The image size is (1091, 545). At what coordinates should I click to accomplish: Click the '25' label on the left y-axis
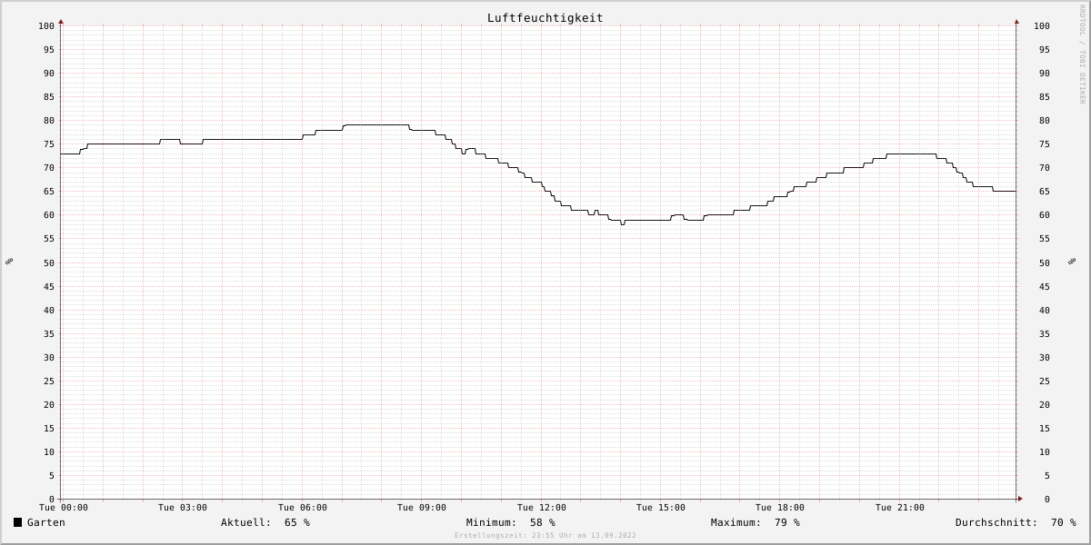[x=49, y=381]
